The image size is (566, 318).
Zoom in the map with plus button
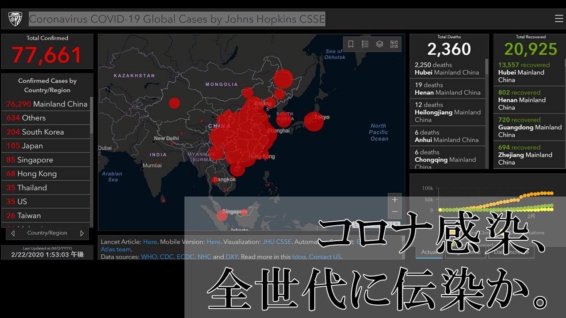click(395, 200)
